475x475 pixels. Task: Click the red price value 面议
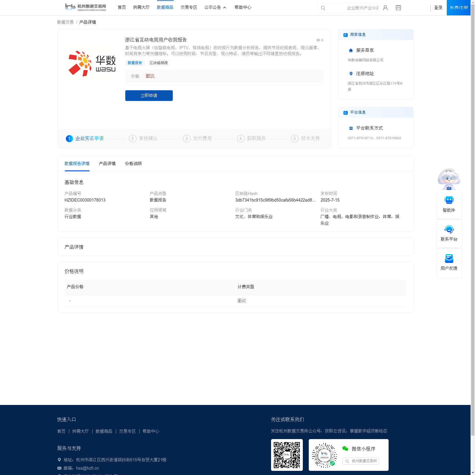pos(150,76)
